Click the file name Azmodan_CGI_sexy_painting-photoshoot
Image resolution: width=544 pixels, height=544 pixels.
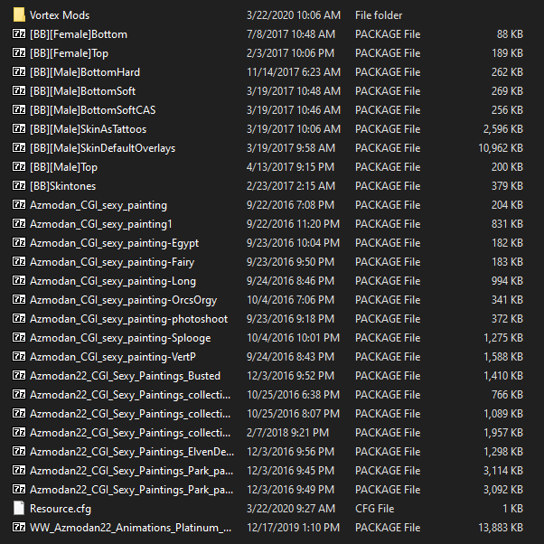coord(128,319)
